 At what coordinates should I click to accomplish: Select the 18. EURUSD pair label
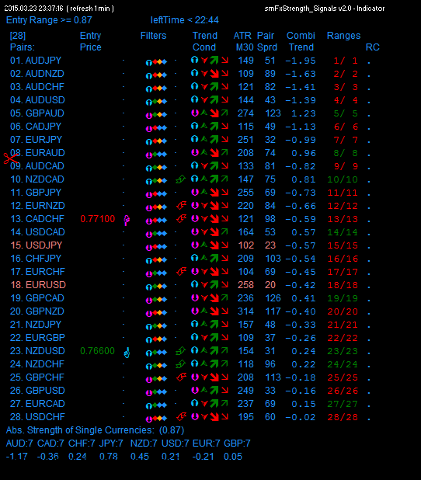point(38,285)
